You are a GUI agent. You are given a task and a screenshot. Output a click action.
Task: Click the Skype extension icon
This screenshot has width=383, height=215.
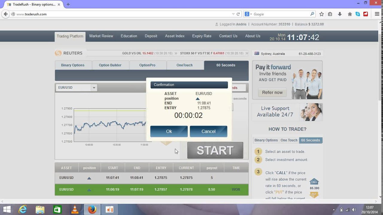(358, 14)
